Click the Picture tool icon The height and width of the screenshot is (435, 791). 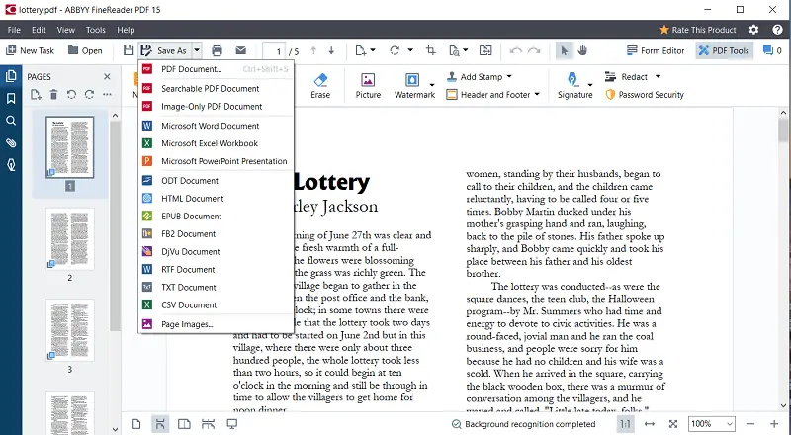pos(368,85)
